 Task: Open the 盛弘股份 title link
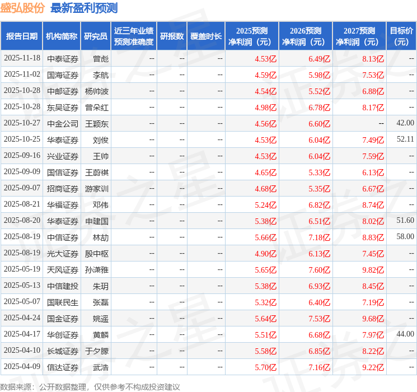point(22,8)
